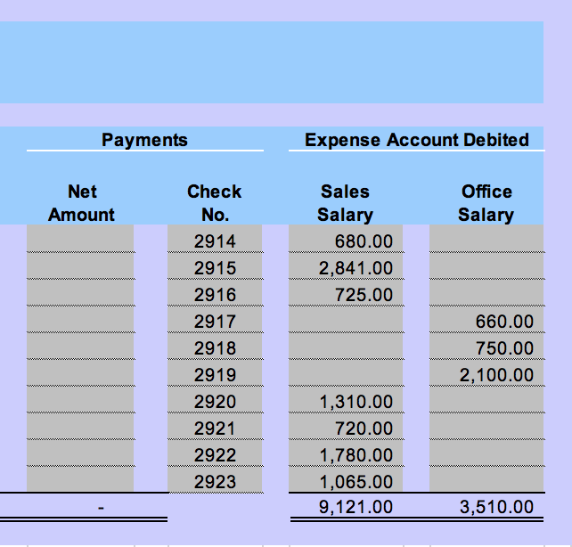Select check number cell 2923
This screenshot has height=547, width=572.
coord(215,479)
